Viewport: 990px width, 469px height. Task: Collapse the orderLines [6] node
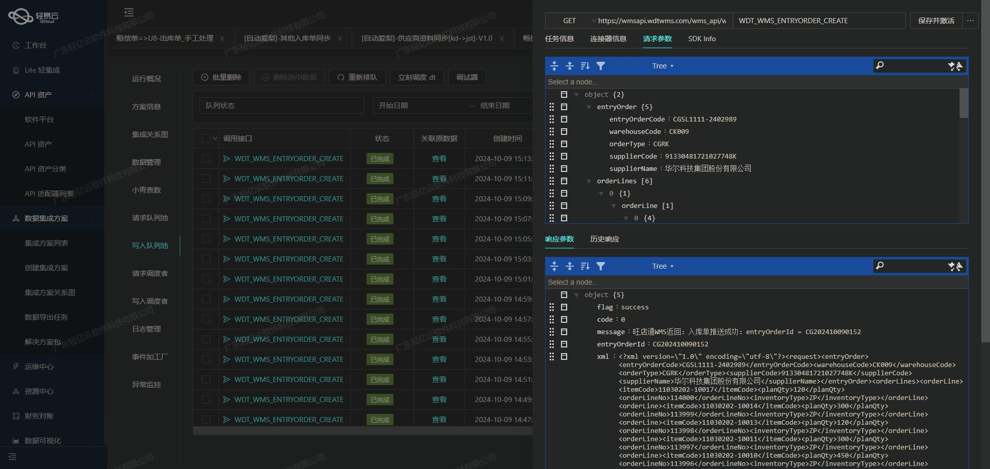pos(589,181)
